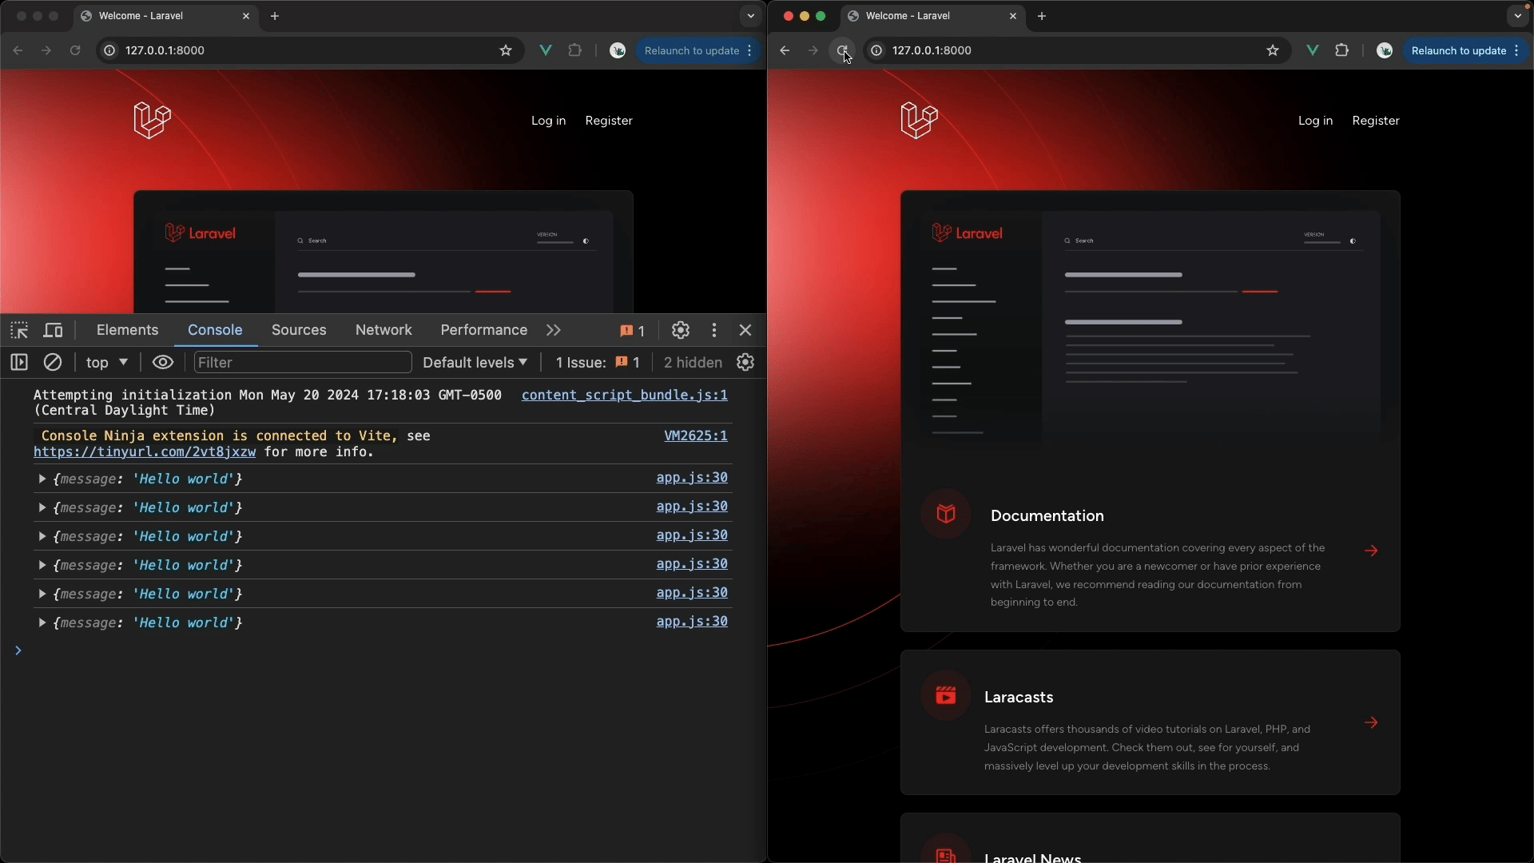Screen dimensions: 1534x863
Task: Select the inspect element picker in DevTools
Action: [x=19, y=330]
